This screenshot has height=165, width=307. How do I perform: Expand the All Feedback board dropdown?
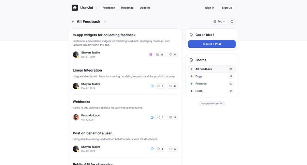104,22
